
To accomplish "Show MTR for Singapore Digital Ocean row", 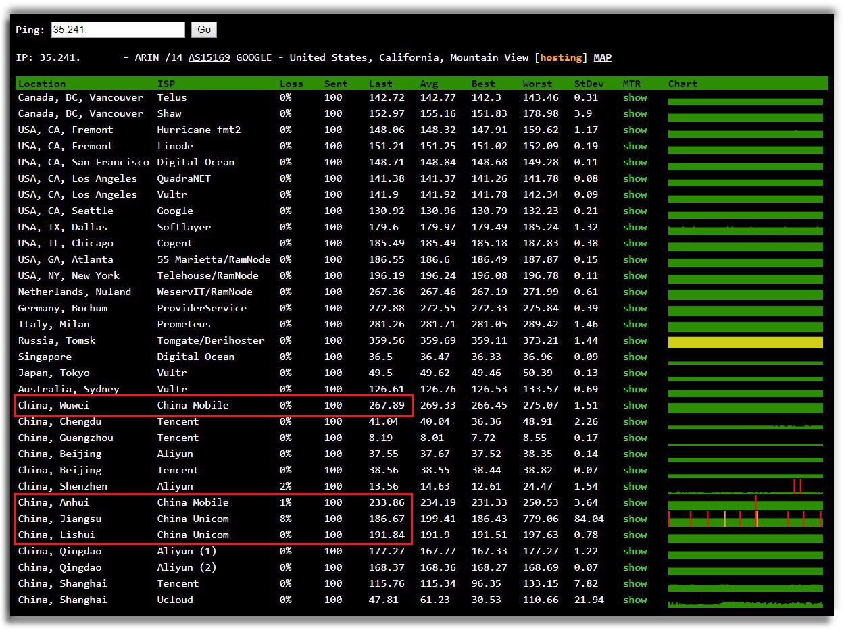I will tap(635, 357).
